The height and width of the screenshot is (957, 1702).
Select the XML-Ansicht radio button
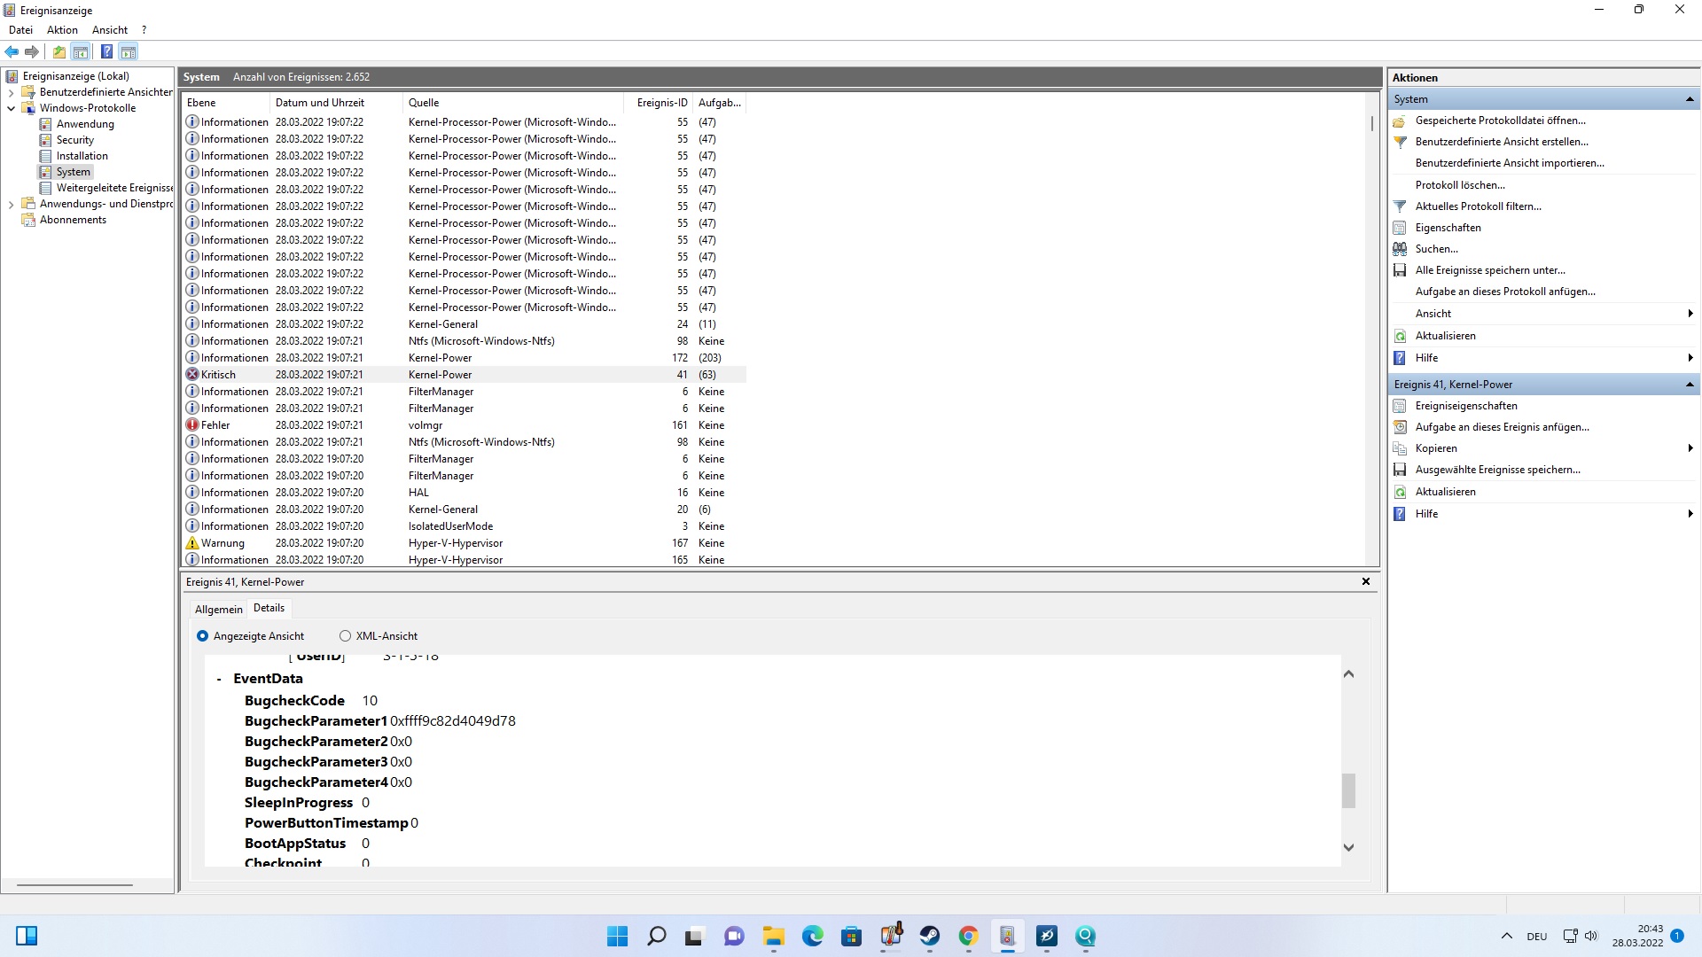(x=345, y=636)
